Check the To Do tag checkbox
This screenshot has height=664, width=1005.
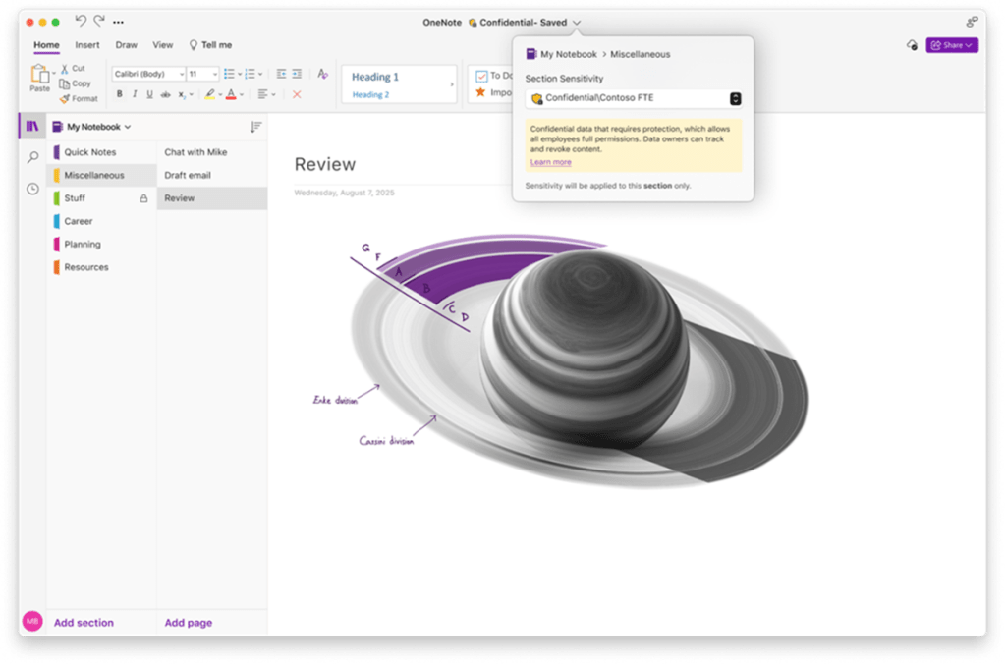[x=481, y=76]
